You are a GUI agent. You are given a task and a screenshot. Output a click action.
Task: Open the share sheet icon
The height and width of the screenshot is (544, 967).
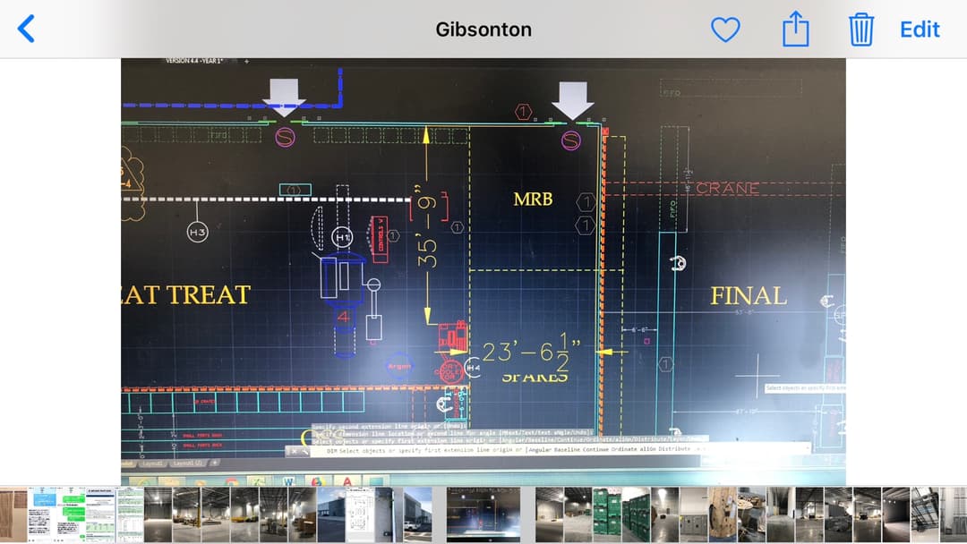click(796, 29)
